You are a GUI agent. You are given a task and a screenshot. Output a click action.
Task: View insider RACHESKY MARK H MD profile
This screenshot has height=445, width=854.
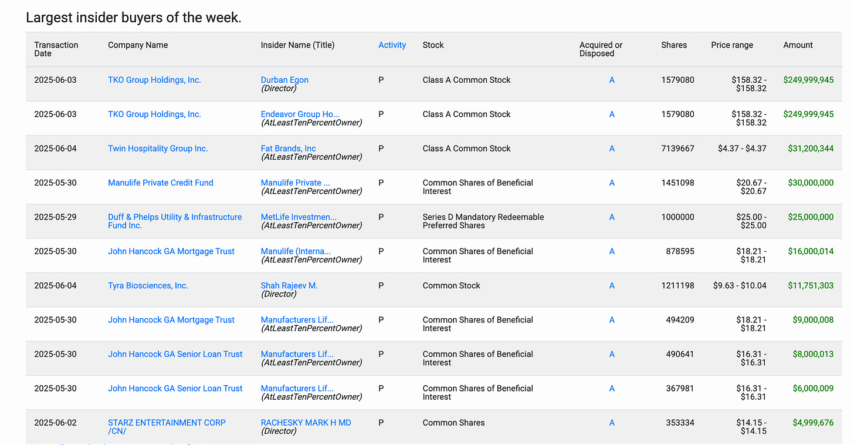click(306, 423)
